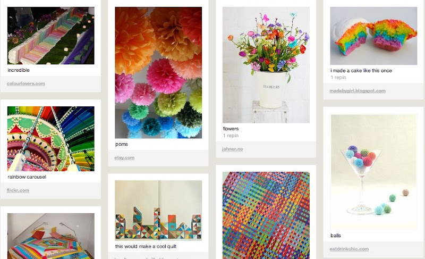Open the flowers bucket pin image
Image resolution: width=425 pixels, height=259 pixels.
[266, 65]
